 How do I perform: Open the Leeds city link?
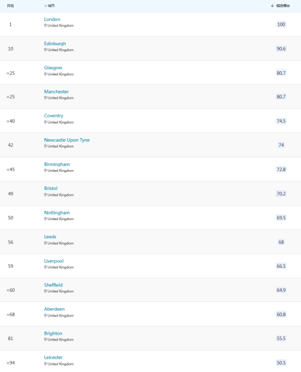[50, 237]
